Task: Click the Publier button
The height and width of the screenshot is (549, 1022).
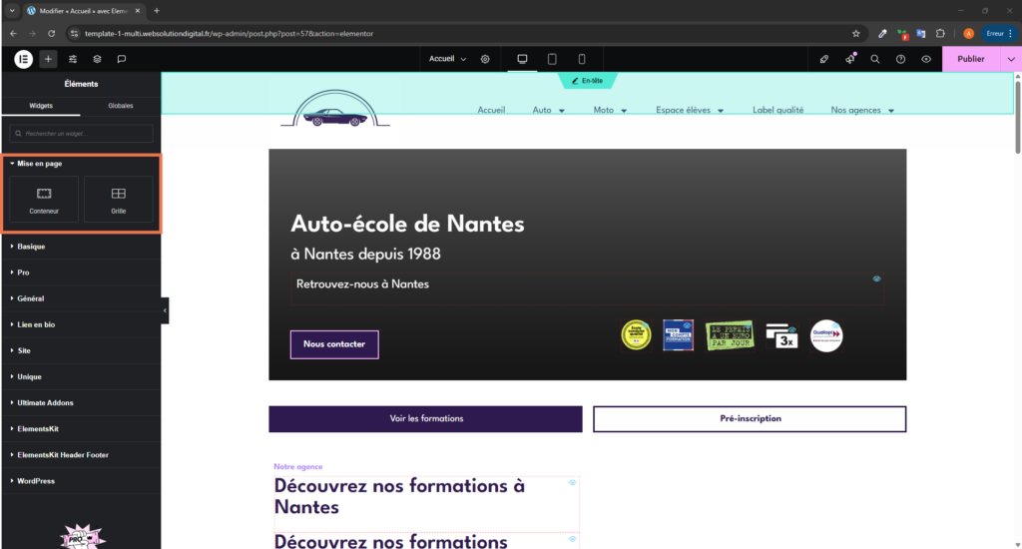Action: 970,59
